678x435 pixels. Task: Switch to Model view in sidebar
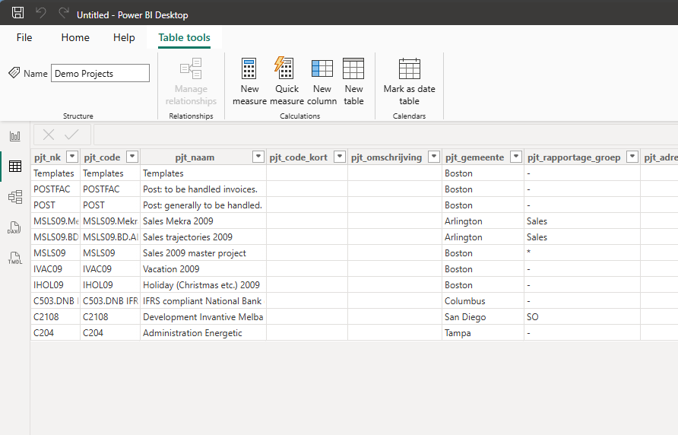pos(14,197)
